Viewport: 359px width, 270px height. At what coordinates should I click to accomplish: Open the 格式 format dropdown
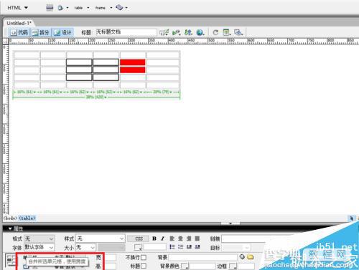[x=39, y=238]
